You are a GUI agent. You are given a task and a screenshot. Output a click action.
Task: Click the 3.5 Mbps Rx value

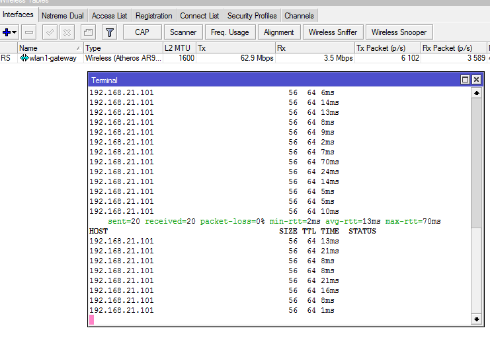pyautogui.click(x=338, y=58)
